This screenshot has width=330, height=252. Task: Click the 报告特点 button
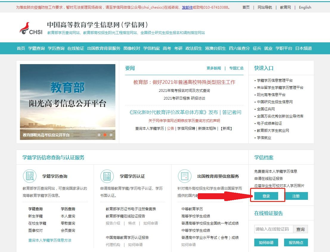coord(296,242)
